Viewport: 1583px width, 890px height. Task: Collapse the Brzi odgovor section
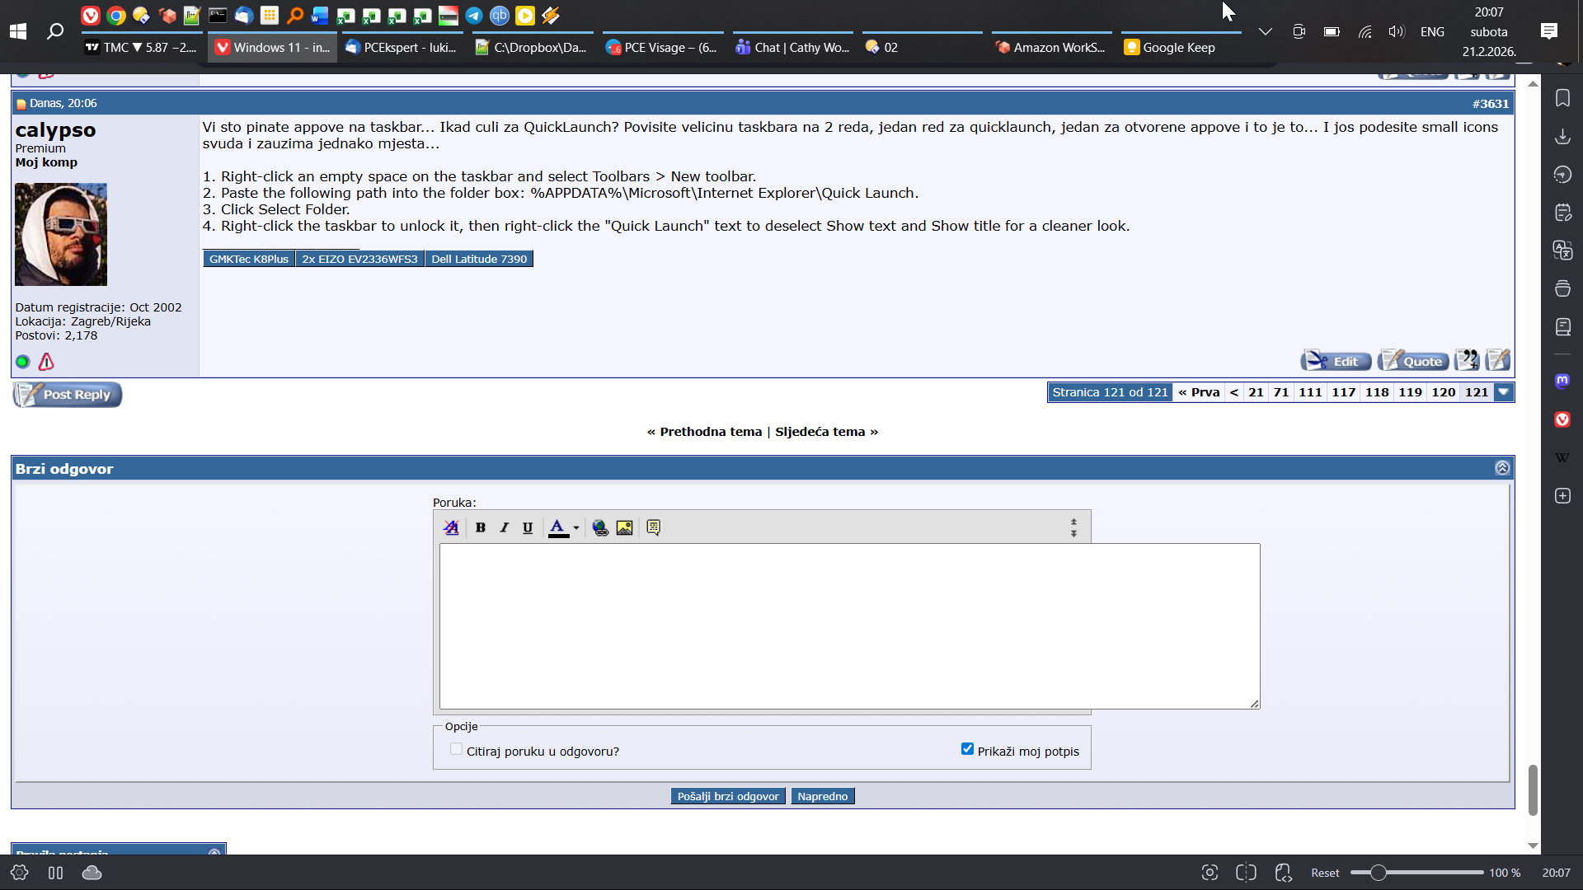pos(1502,468)
